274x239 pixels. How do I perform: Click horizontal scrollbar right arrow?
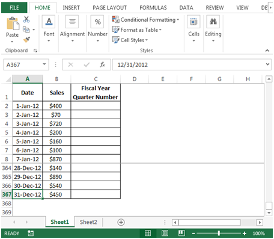click(260, 222)
